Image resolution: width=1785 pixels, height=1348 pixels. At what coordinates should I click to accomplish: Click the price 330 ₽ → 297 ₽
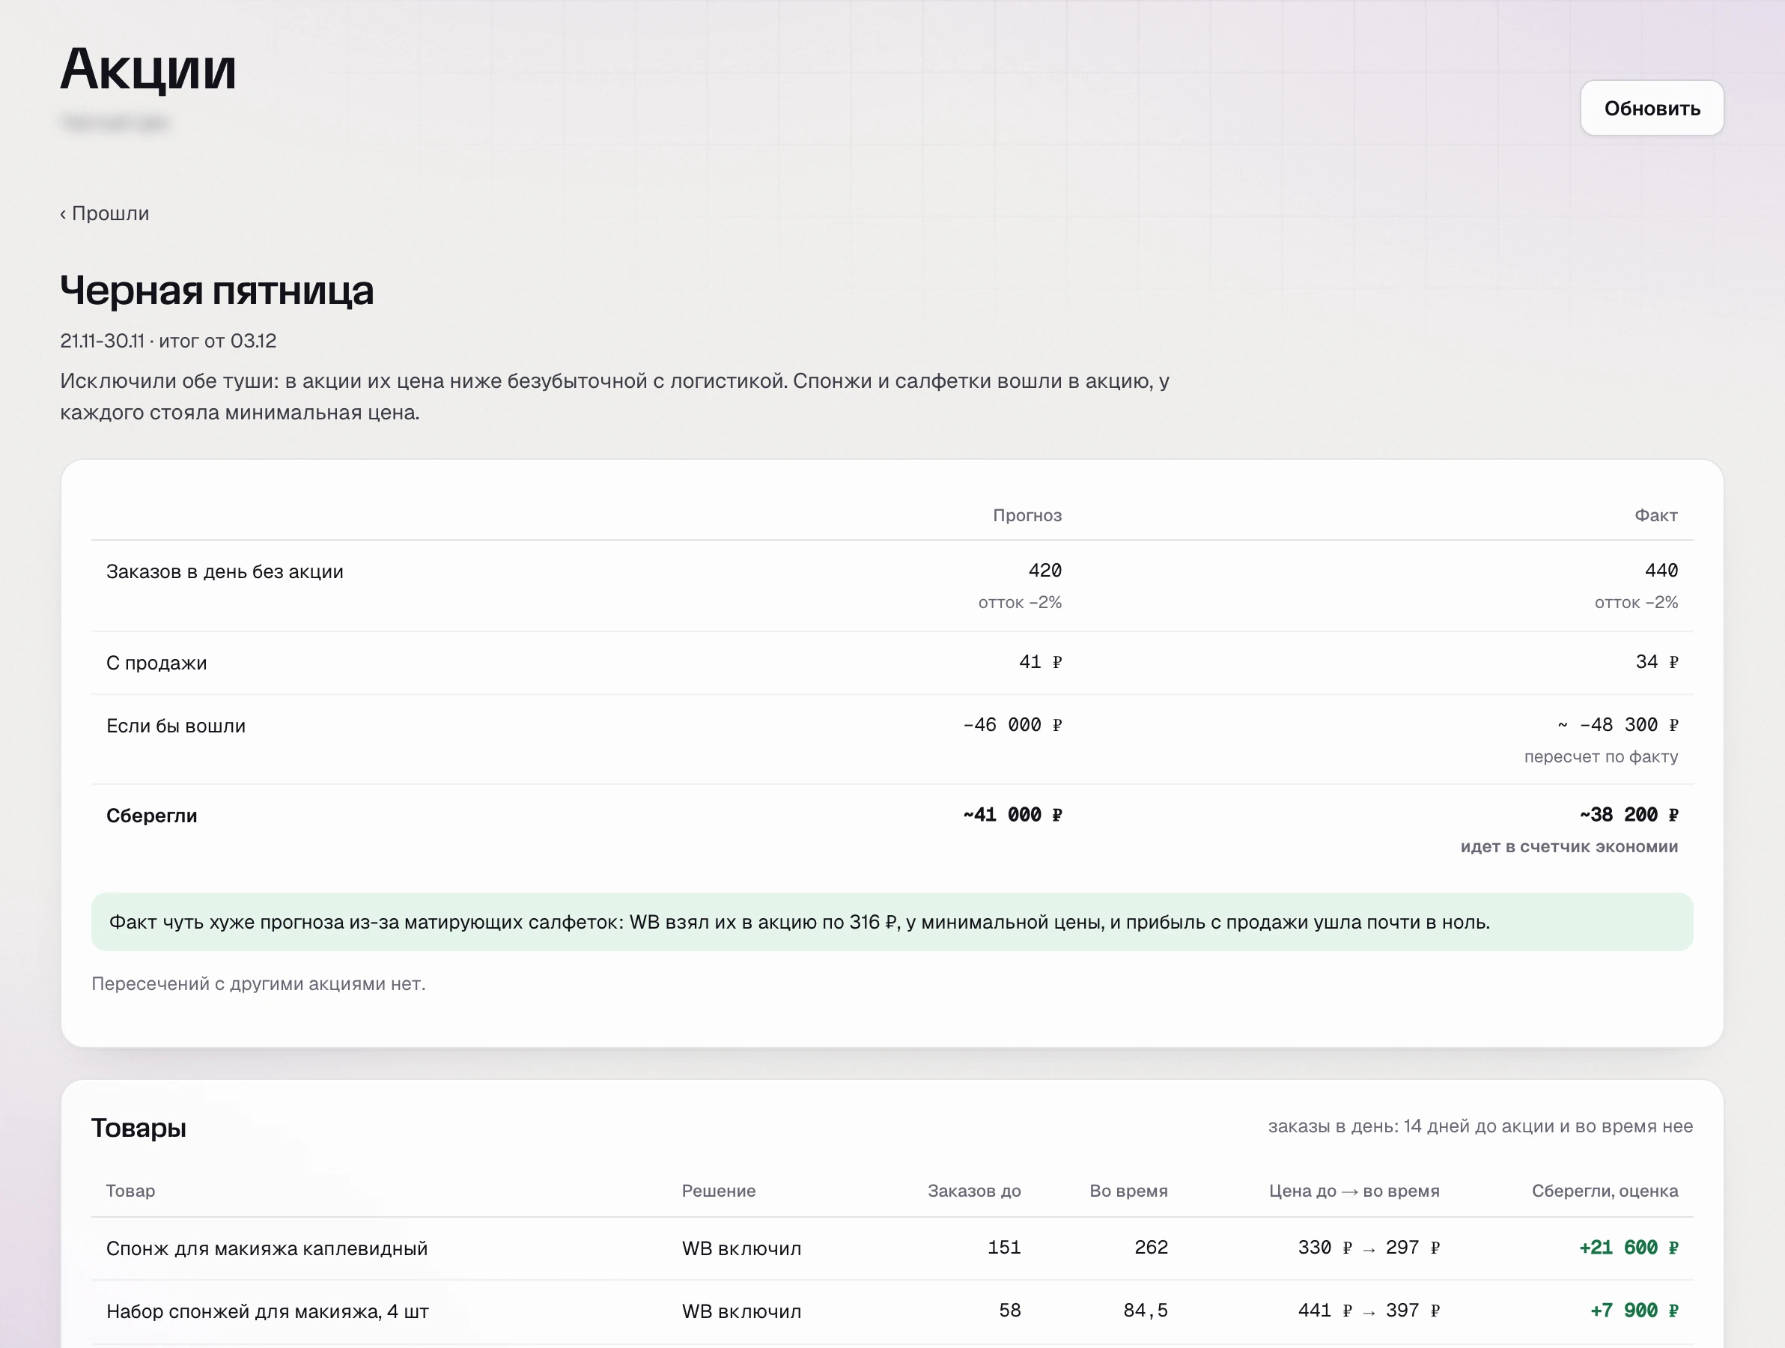tap(1369, 1248)
